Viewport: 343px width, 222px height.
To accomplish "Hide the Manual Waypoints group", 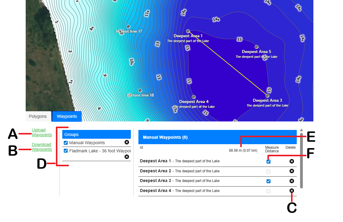I will 66,143.
